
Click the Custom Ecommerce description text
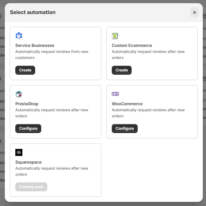(148, 55)
